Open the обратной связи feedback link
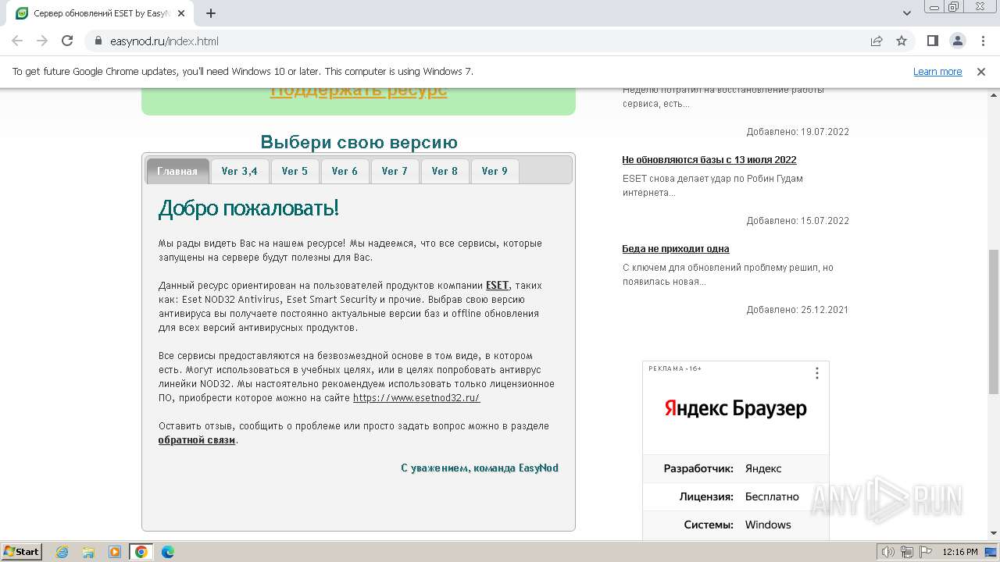Viewport: 1000px width, 562px height. click(x=197, y=440)
